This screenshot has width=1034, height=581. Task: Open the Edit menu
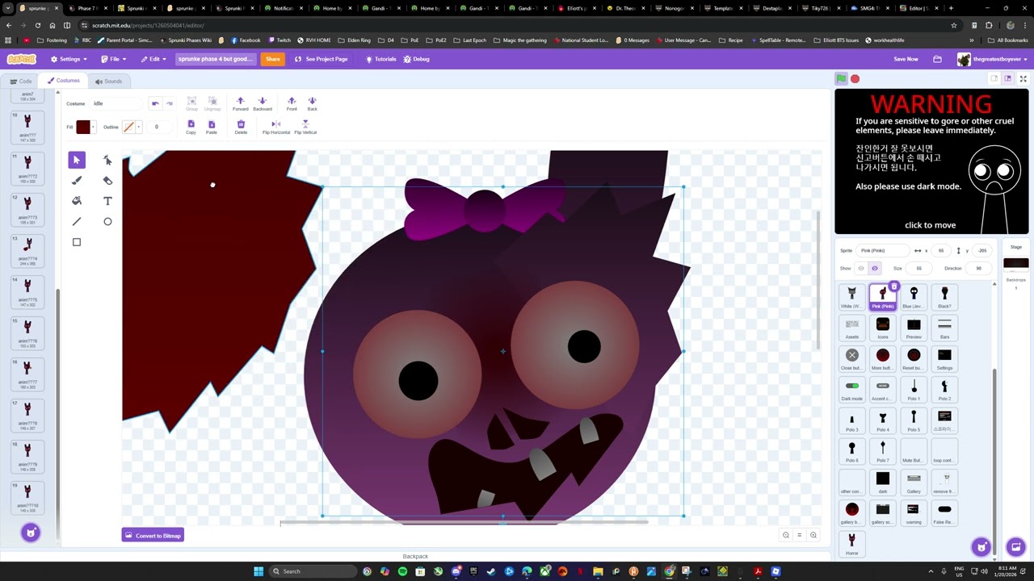(x=153, y=59)
